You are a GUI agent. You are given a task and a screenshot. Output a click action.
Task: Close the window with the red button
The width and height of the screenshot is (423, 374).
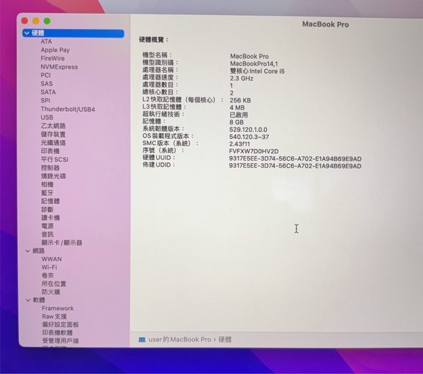[x=24, y=20]
